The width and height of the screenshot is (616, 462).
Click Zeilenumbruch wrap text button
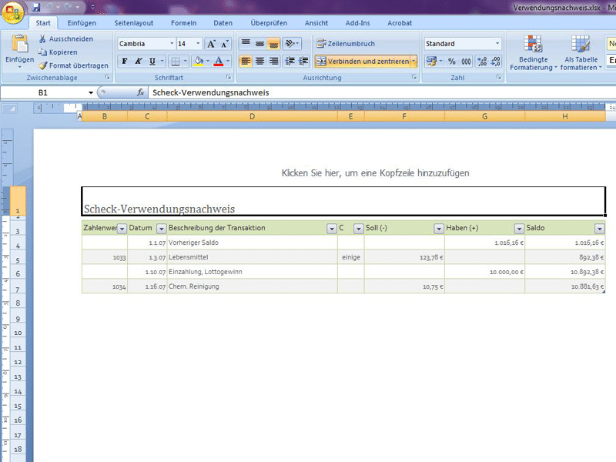coord(346,44)
